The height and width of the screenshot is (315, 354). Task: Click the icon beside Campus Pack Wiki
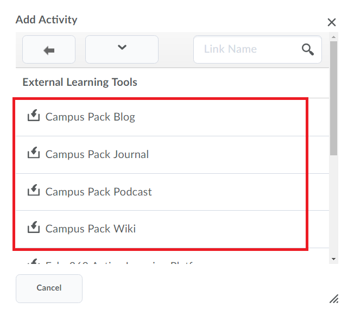pyautogui.click(x=34, y=227)
